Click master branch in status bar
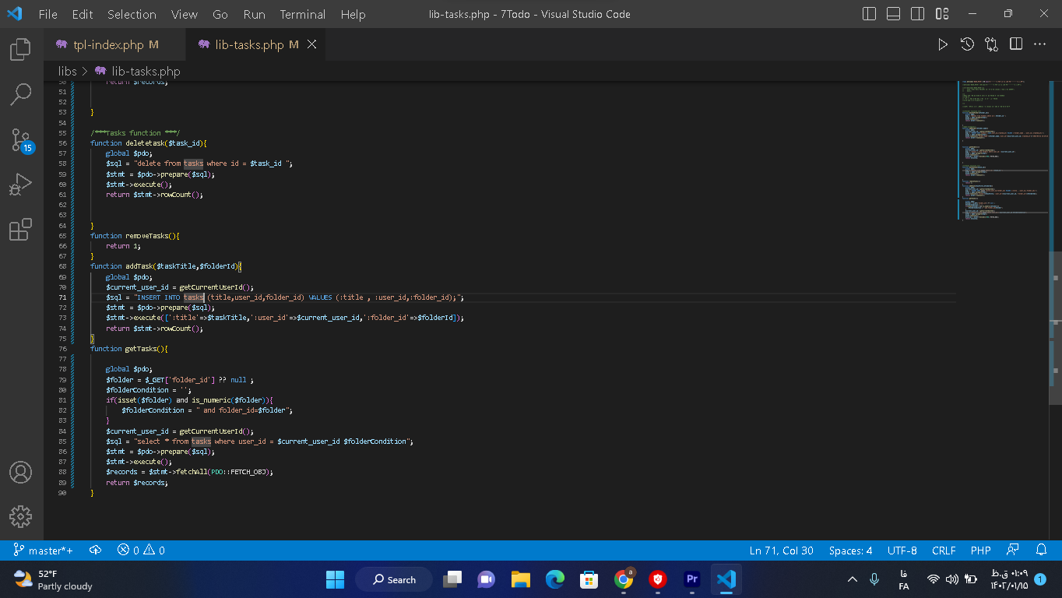Viewport: 1062px width, 598px height. pyautogui.click(x=44, y=551)
